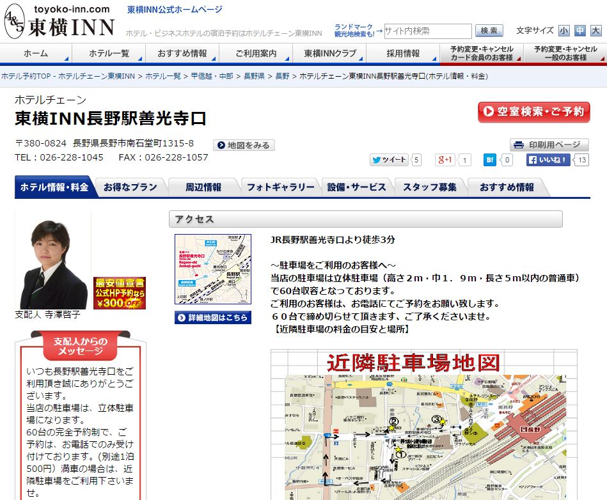The image size is (607, 500).
Task: Click the Toyoko Inn 4&5 logo
Action: (x=59, y=21)
